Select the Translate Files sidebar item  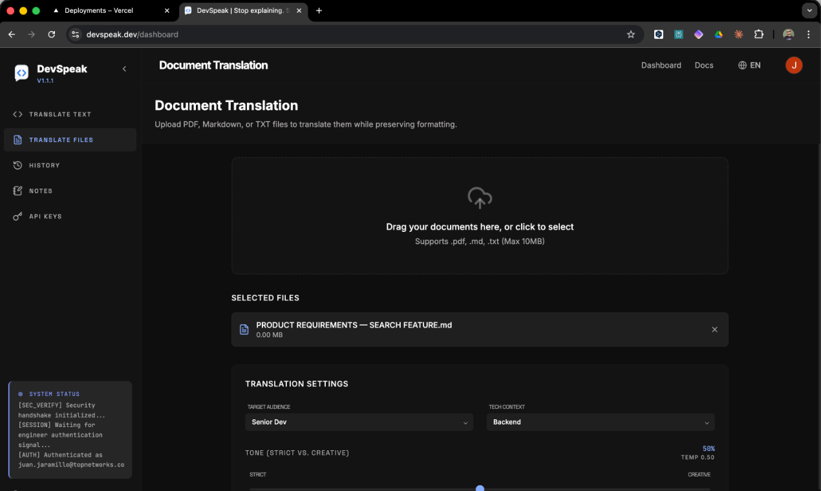(x=70, y=140)
